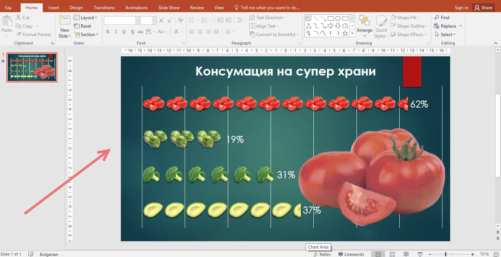501x257 pixels.
Task: Switch to the Slide Show tab
Action: point(170,7)
